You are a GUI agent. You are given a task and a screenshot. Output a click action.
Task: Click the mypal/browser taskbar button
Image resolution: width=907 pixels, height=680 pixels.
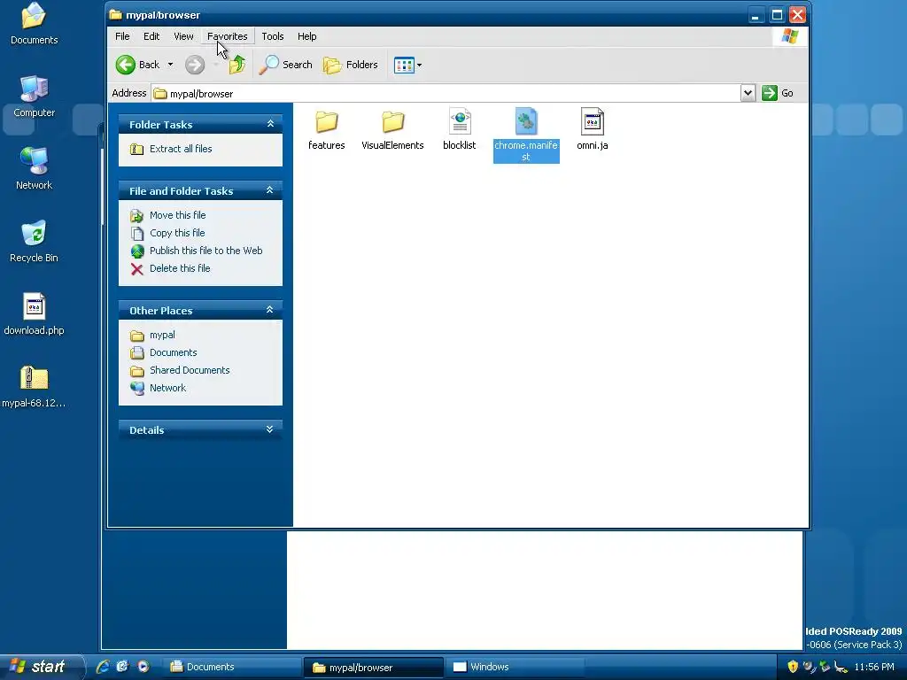(x=373, y=668)
